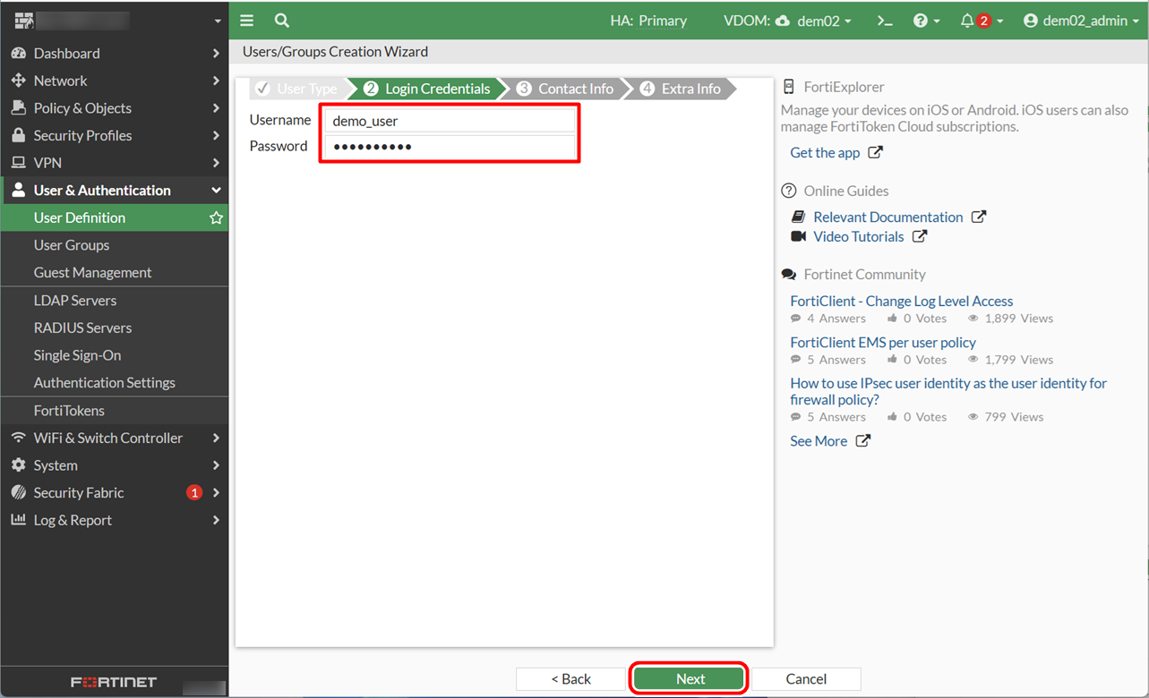Click the Fortinet logo at sidebar bottom

(x=114, y=683)
